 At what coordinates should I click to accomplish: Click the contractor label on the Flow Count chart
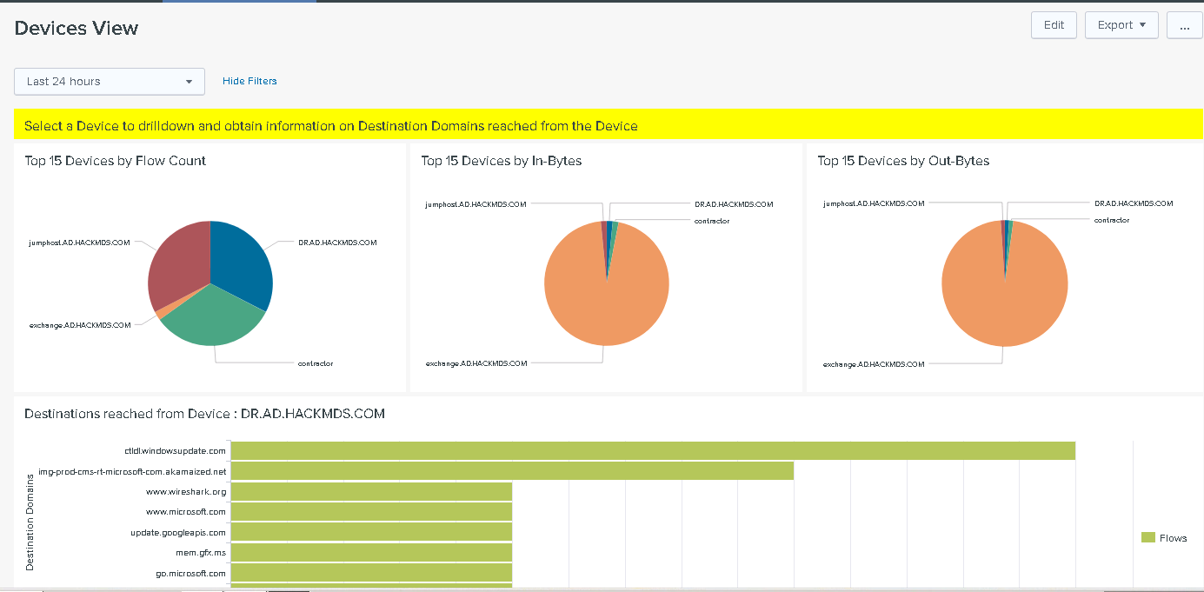315,363
